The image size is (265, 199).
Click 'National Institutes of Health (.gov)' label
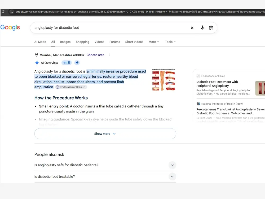(x=222, y=104)
